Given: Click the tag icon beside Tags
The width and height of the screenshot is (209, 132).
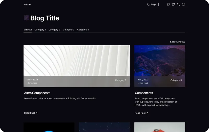Looking at the screenshot, I should 149,4.
